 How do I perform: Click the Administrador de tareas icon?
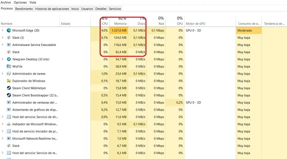pyautogui.click(x=9, y=74)
